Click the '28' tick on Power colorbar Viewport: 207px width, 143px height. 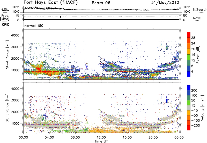[193, 38]
